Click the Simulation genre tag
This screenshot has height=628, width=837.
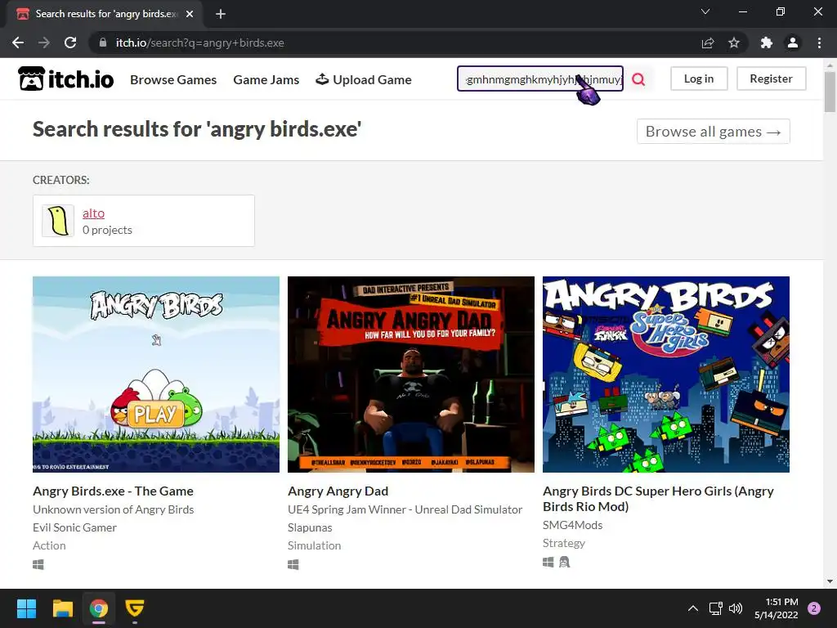pos(315,545)
